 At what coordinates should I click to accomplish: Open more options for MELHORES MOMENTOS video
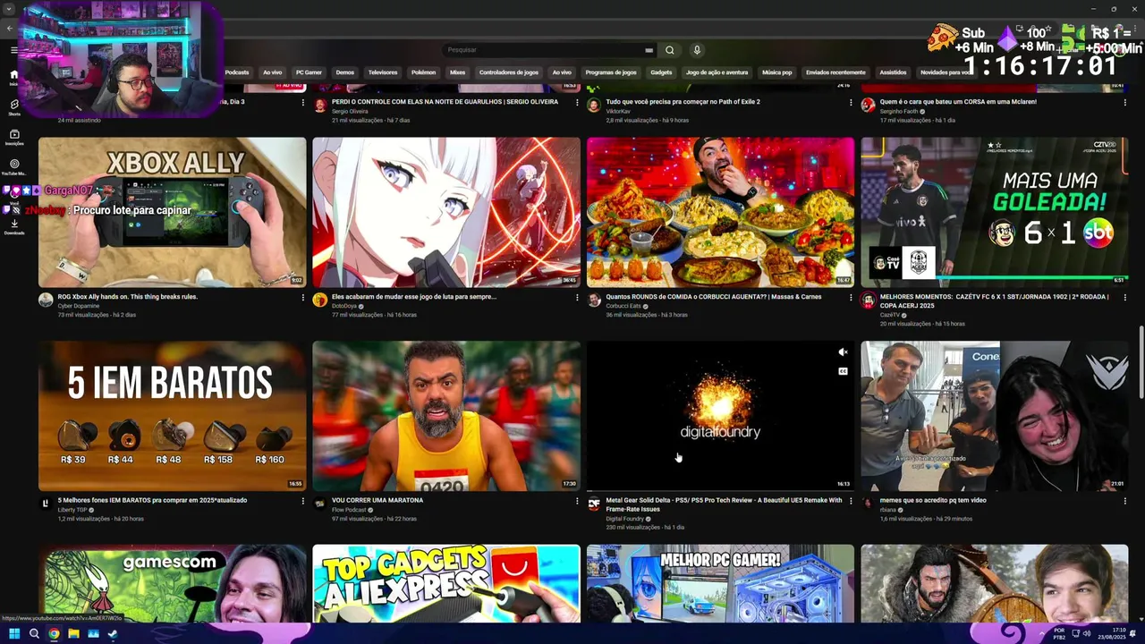[x=1125, y=297]
